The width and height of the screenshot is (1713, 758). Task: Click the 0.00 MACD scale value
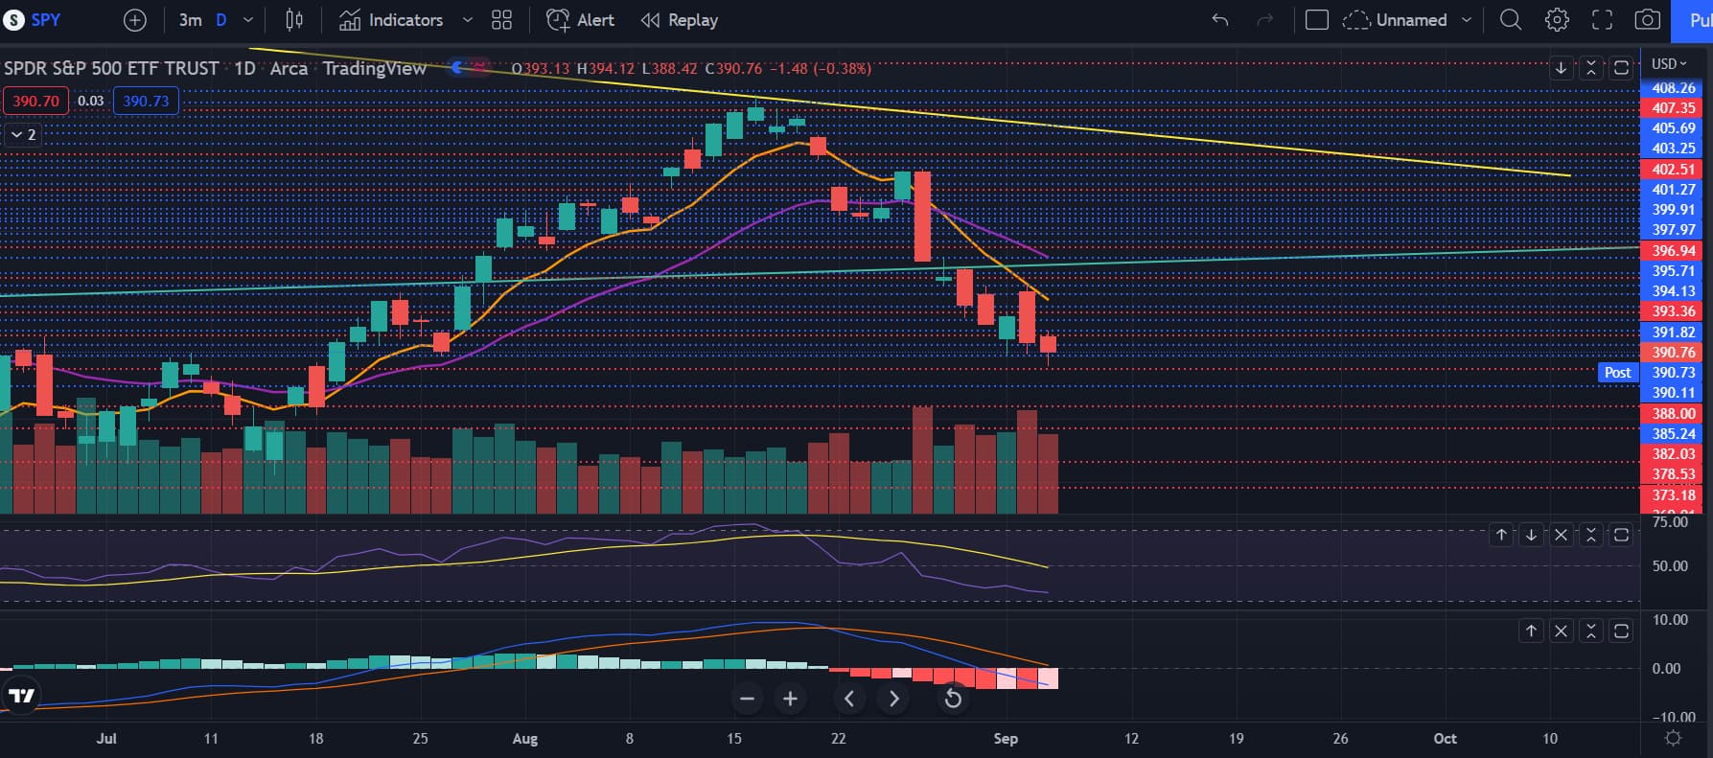(1667, 669)
